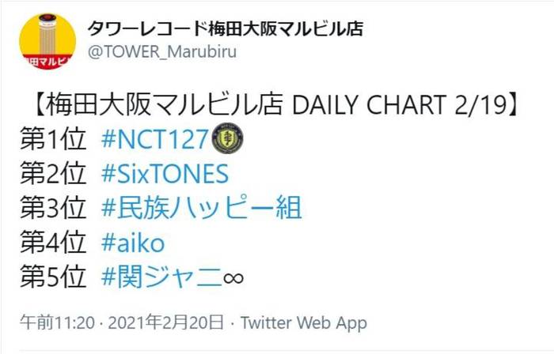Click 梅田大阪マルビル店 in the tweet body
Screen dimensions: 554x354
[x=165, y=105]
